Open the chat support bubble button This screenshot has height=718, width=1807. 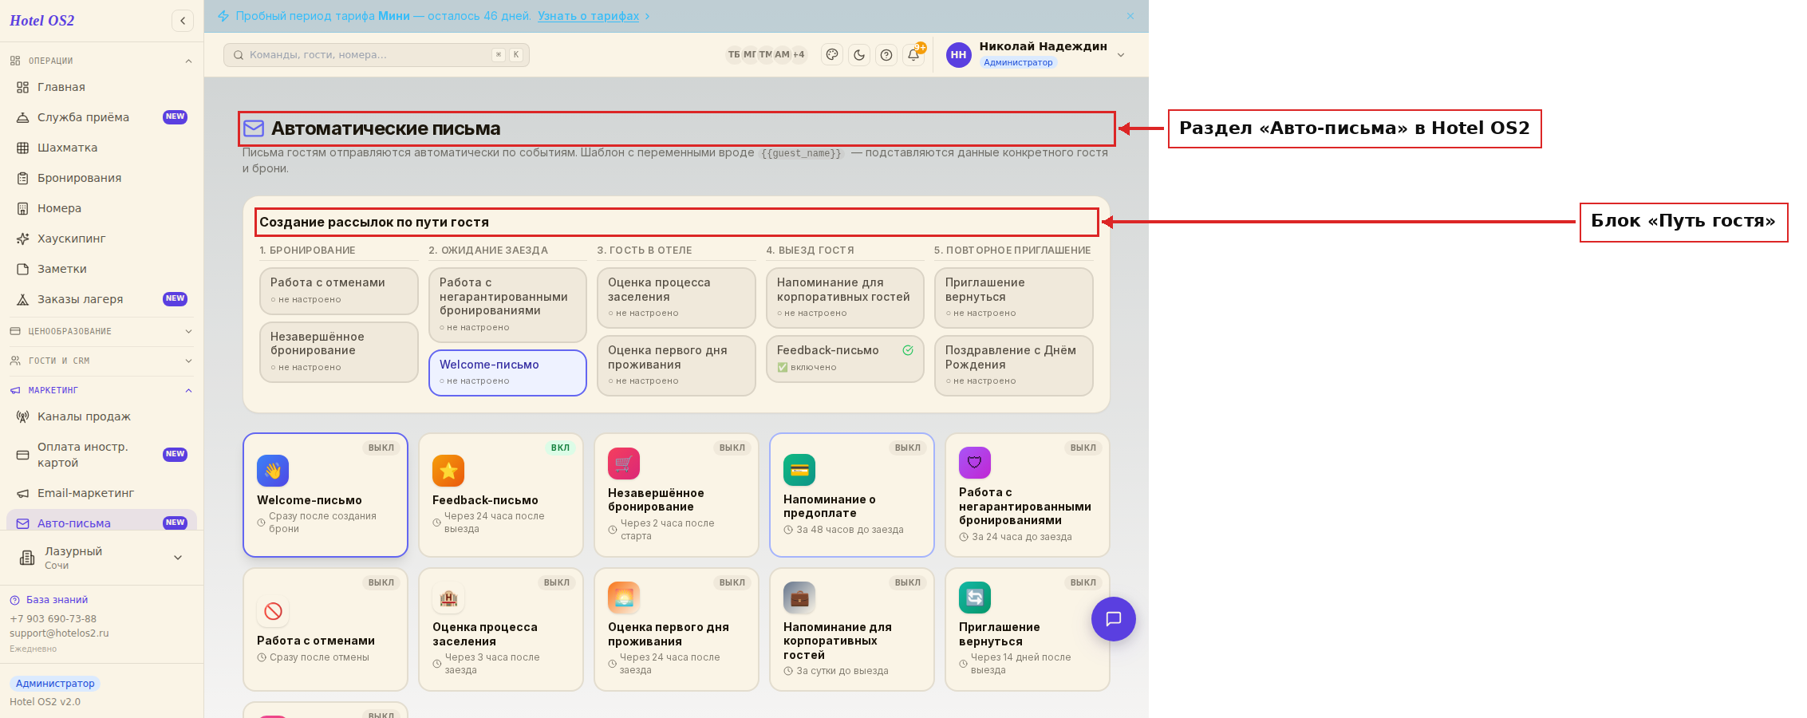point(1114,619)
